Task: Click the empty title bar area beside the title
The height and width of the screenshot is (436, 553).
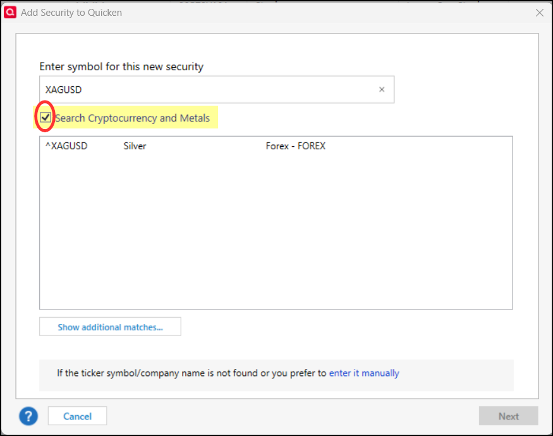Action: click(316, 12)
